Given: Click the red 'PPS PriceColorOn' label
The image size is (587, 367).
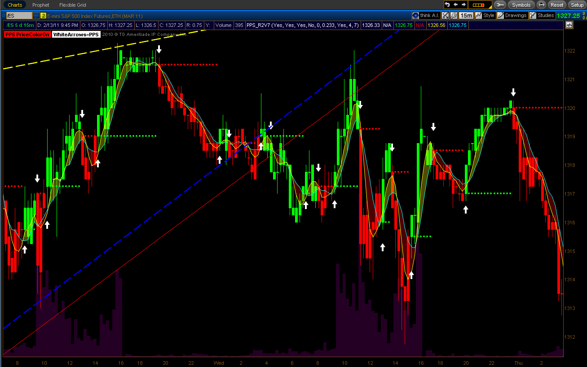Looking at the screenshot, I should tap(27, 35).
